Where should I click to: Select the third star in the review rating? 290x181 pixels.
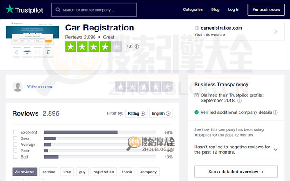pos(144,86)
